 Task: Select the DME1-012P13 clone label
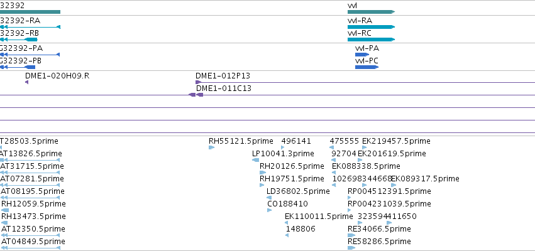[x=223, y=75]
